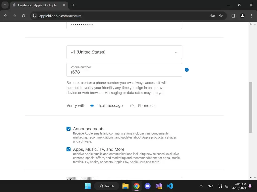Open the notifications bell icon
257x192 pixels.
pos(250,186)
